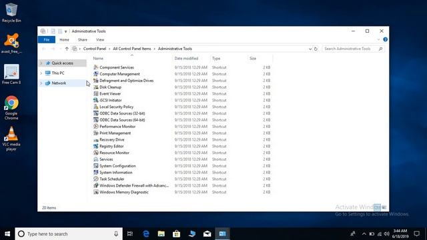Expand Quick access tree node
Image resolution: width=427 pixels, height=240 pixels.
point(41,63)
